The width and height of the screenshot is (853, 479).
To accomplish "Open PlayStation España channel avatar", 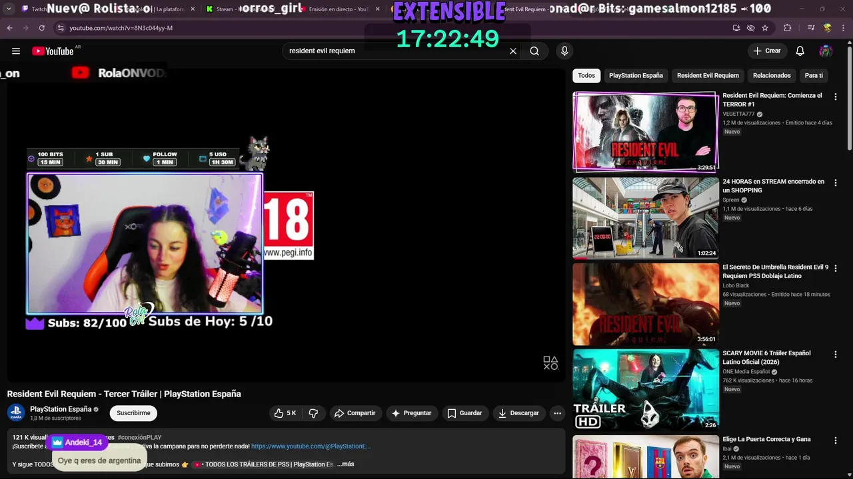I will point(16,412).
